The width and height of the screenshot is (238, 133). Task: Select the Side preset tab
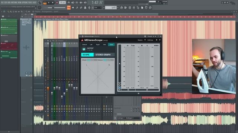(x=111, y=45)
